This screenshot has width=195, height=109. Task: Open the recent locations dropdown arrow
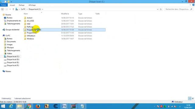pos(10,9)
